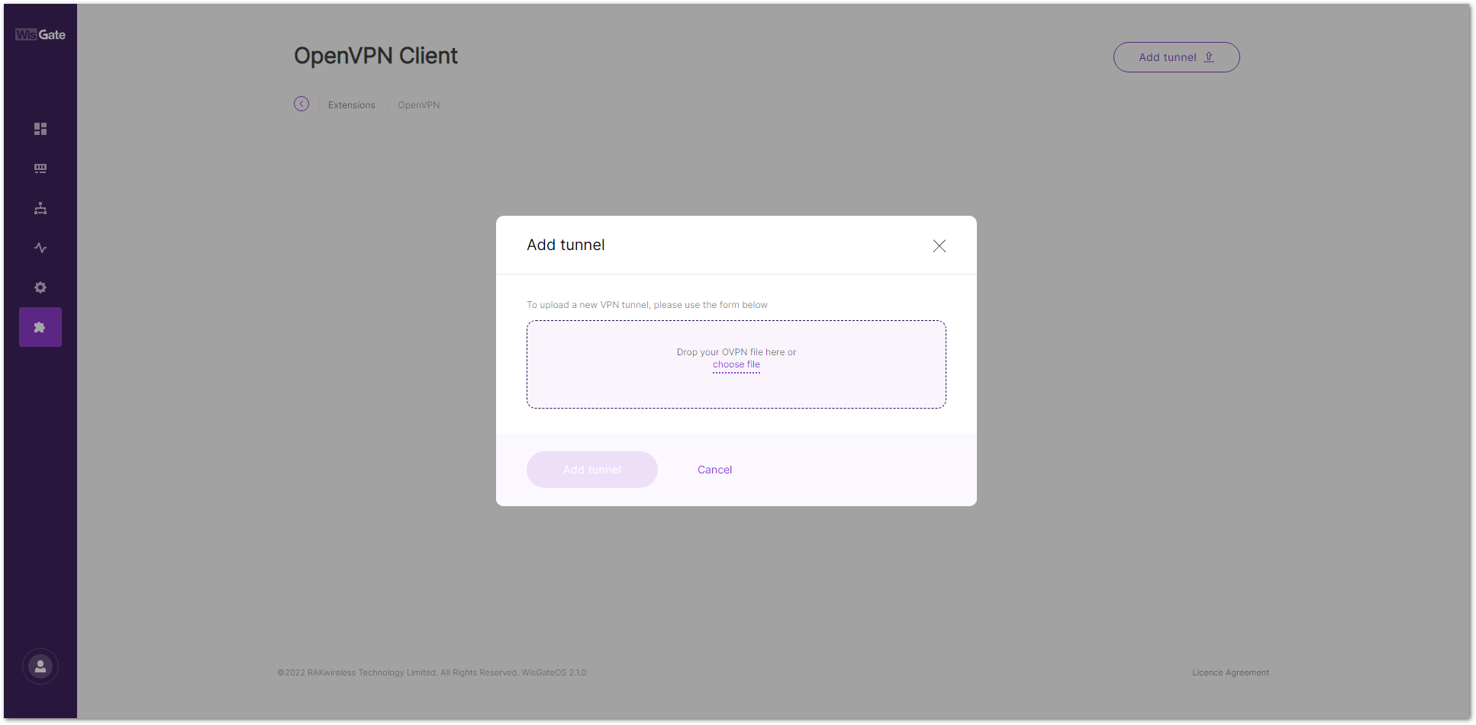Viewport: 1476px width, 725px height.
Task: Open the user profile icon at bottom left
Action: [40, 666]
